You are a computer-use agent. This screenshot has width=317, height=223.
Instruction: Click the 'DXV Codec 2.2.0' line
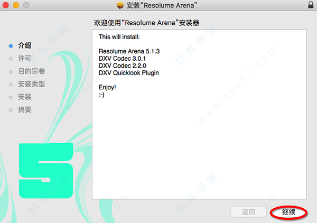pyautogui.click(x=123, y=66)
